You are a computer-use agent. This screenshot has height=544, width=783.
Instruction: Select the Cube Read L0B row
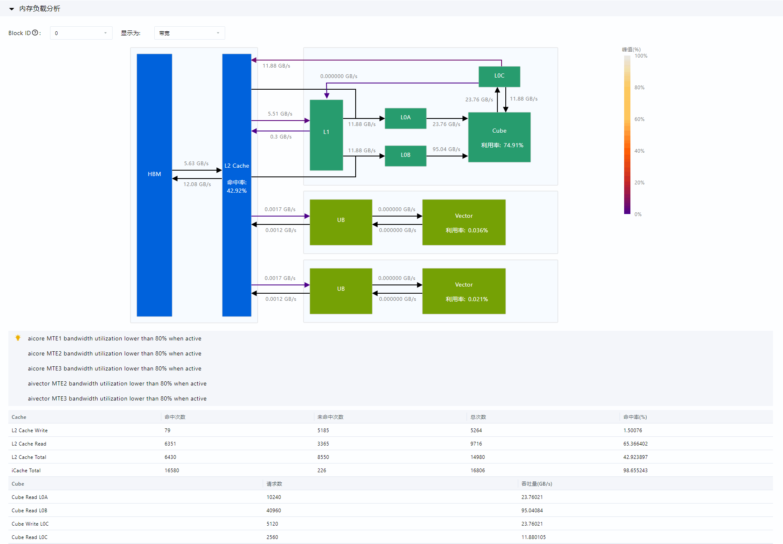point(391,510)
